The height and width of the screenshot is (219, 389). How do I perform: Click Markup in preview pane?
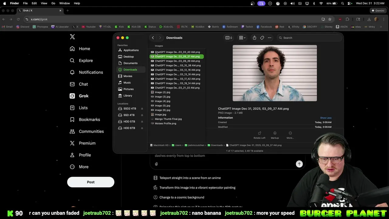click(275, 135)
